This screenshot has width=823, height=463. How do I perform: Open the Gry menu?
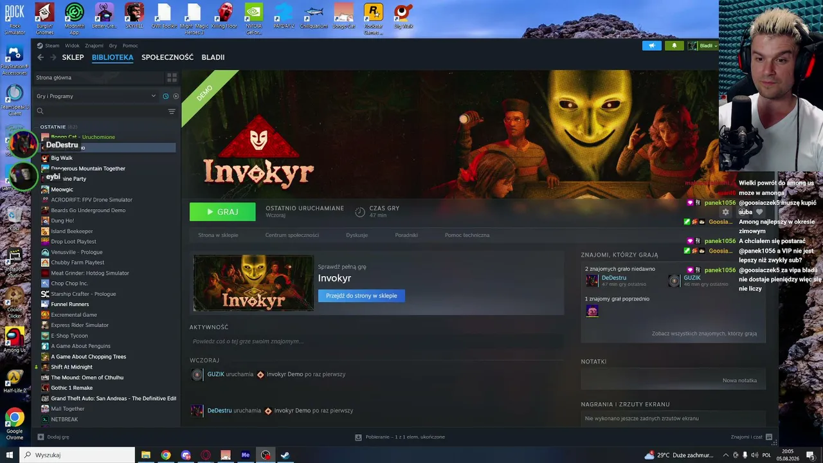113,46
